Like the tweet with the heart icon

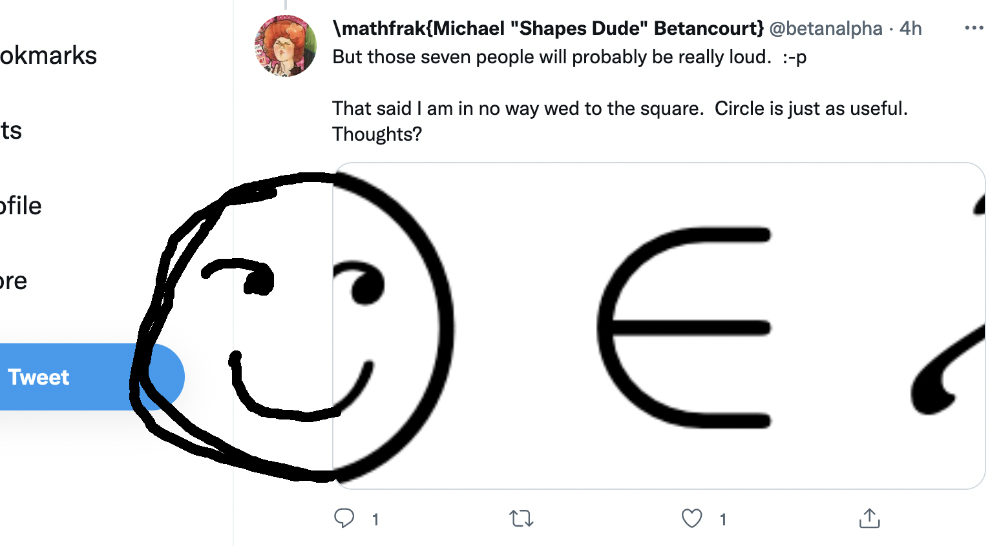[x=691, y=518]
